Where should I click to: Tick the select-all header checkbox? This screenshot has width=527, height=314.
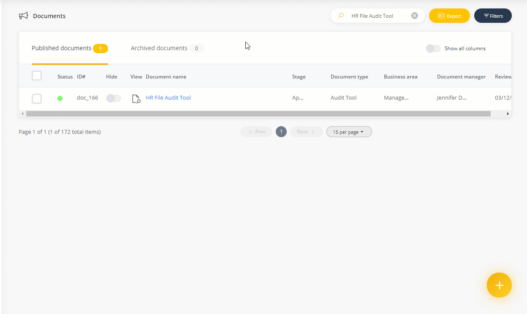pos(37,76)
